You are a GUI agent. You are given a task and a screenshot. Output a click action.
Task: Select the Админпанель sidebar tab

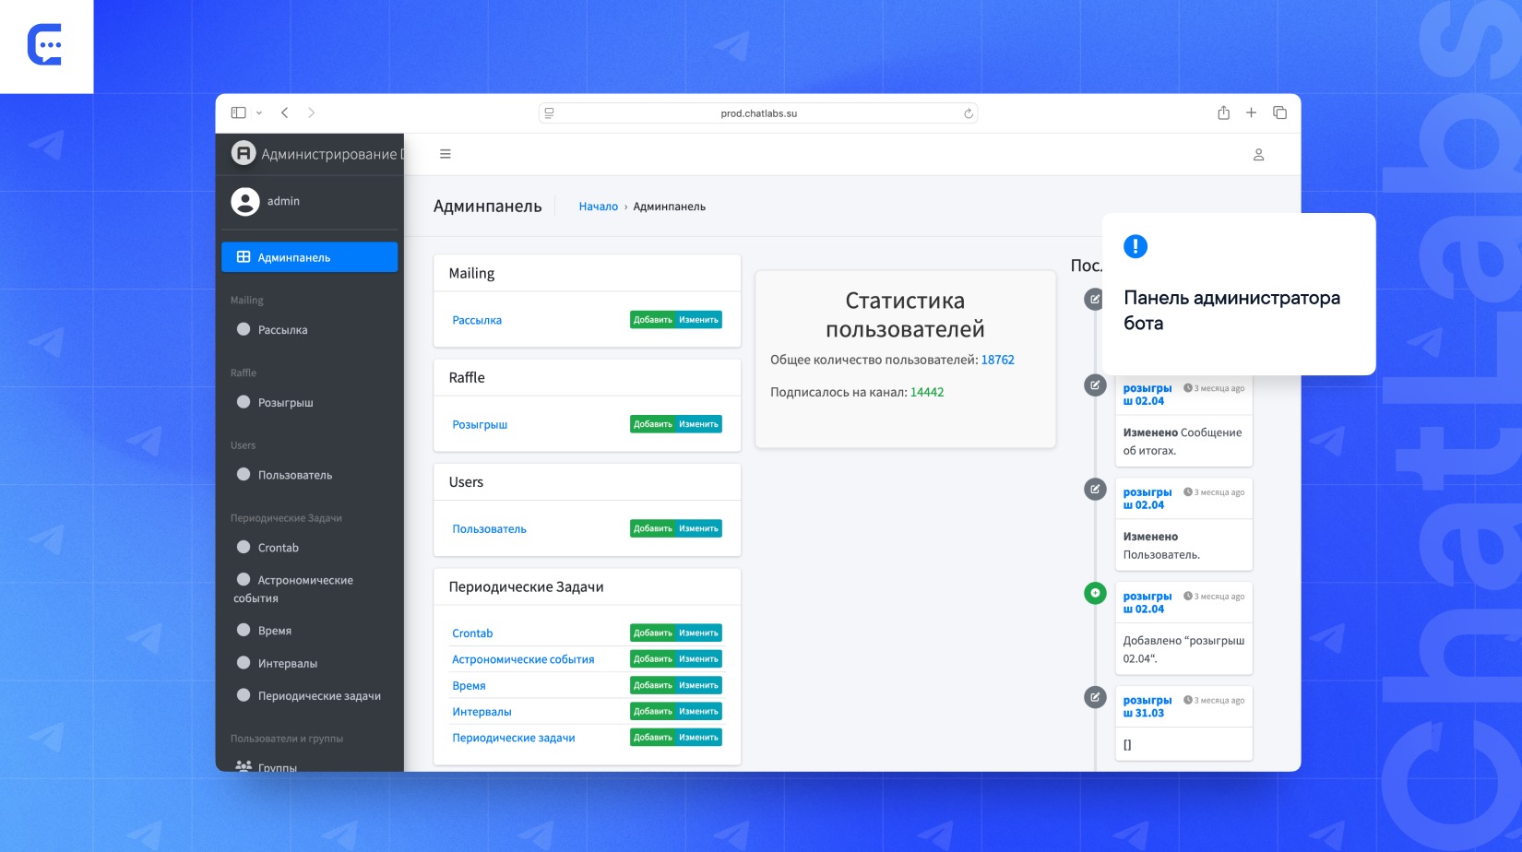(x=309, y=256)
